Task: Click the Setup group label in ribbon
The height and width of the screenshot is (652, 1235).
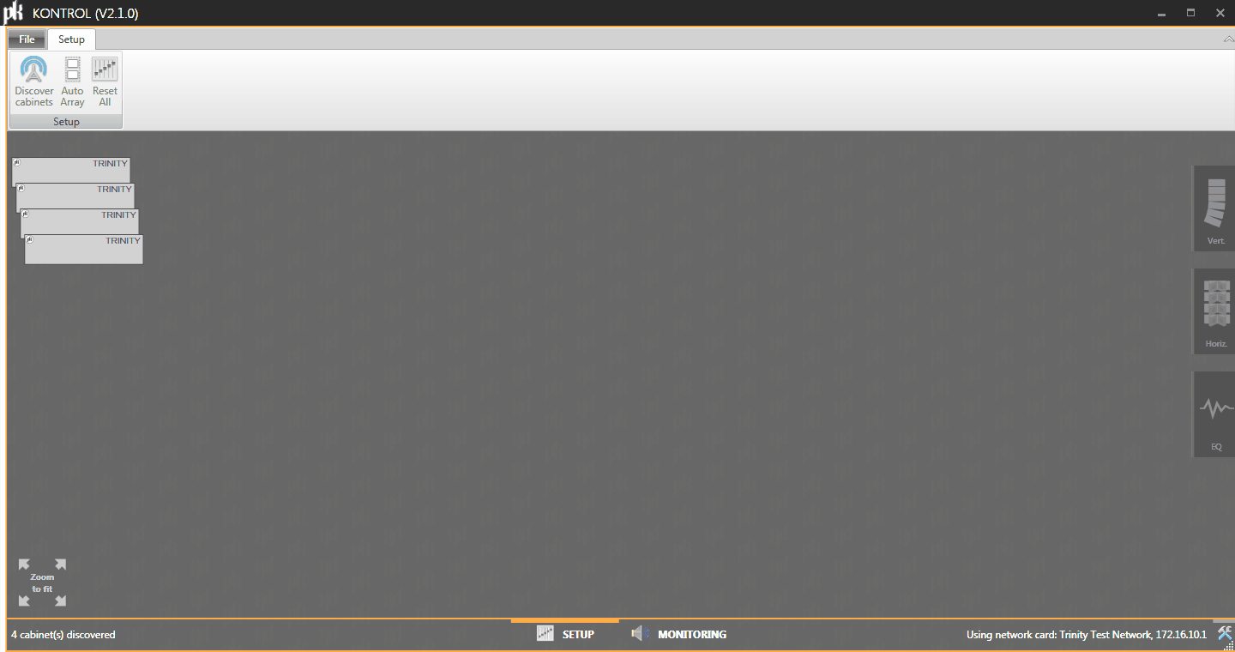Action: click(66, 122)
